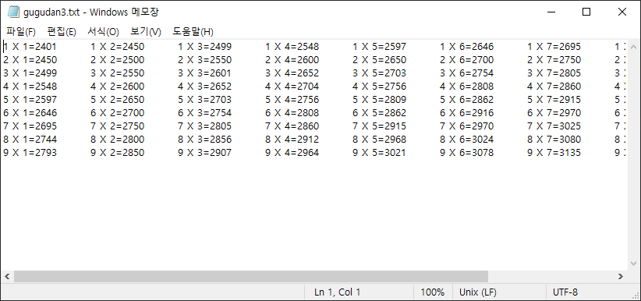
Task: Click the text '6 X 1=2646'
Action: click(x=30, y=113)
